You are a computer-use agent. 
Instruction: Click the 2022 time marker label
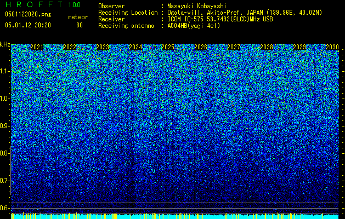(x=70, y=47)
